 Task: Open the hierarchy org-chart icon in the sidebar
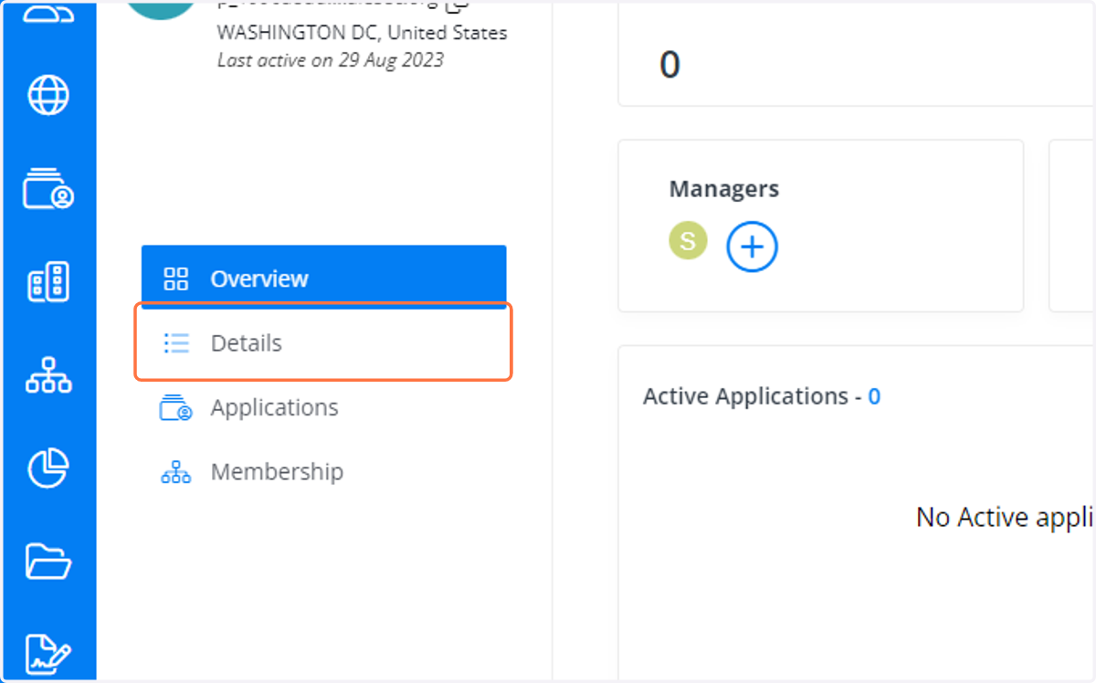[x=48, y=375]
